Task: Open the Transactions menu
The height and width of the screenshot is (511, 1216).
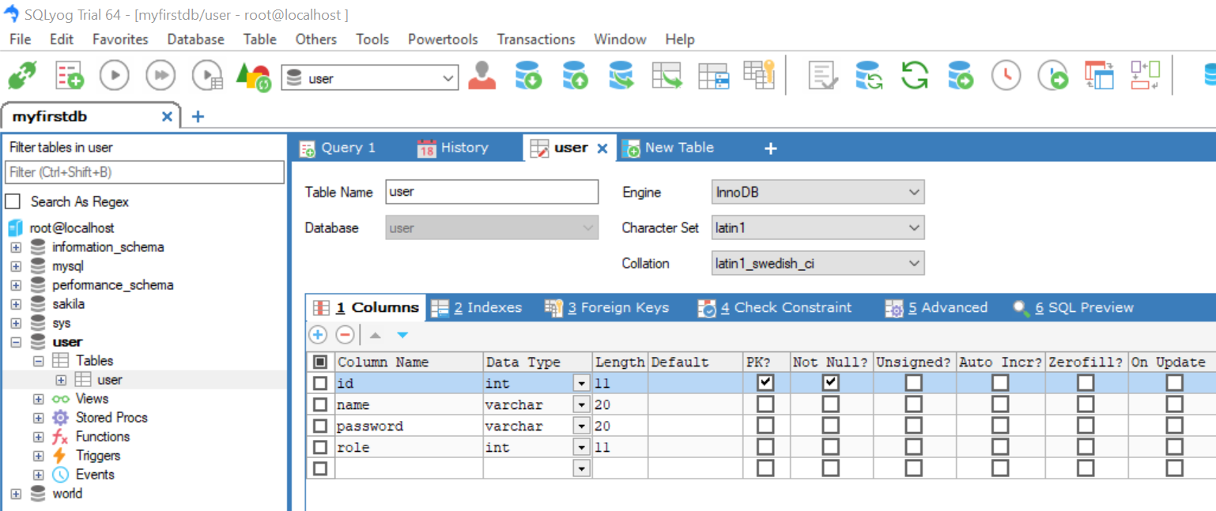Action: tap(536, 39)
